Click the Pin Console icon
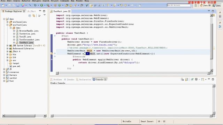The width and height of the screenshot is (223, 125). tap(192, 80)
